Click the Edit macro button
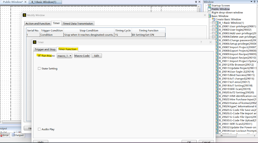This screenshot has height=143, width=258. 96,56
